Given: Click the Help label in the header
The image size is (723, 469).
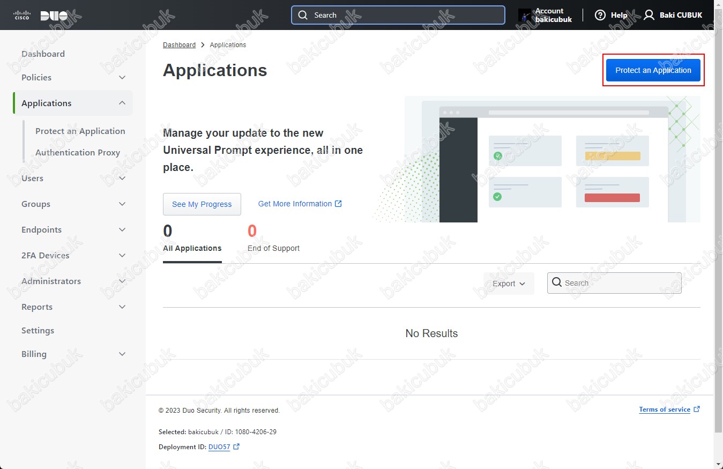Looking at the screenshot, I should pos(619,15).
